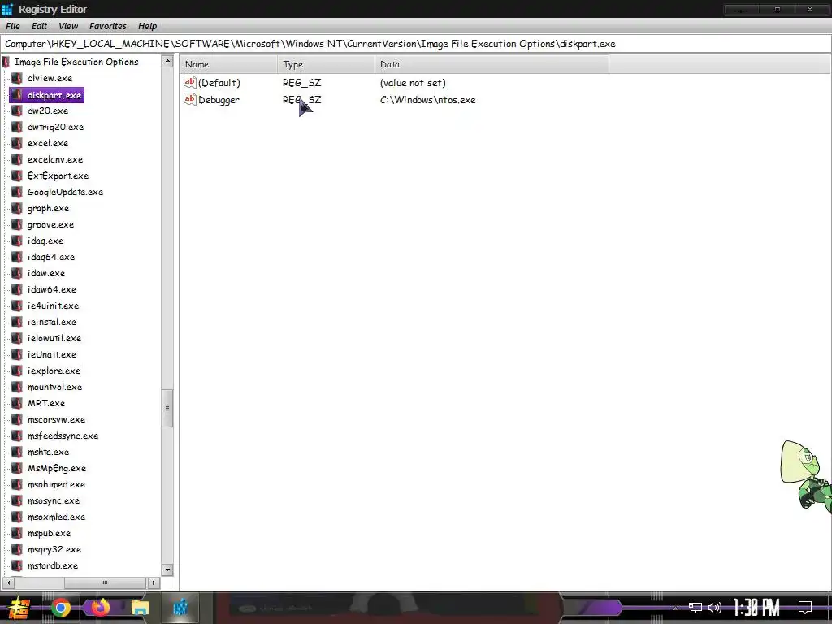Click the iexplore.exe key folder icon

pos(17,370)
